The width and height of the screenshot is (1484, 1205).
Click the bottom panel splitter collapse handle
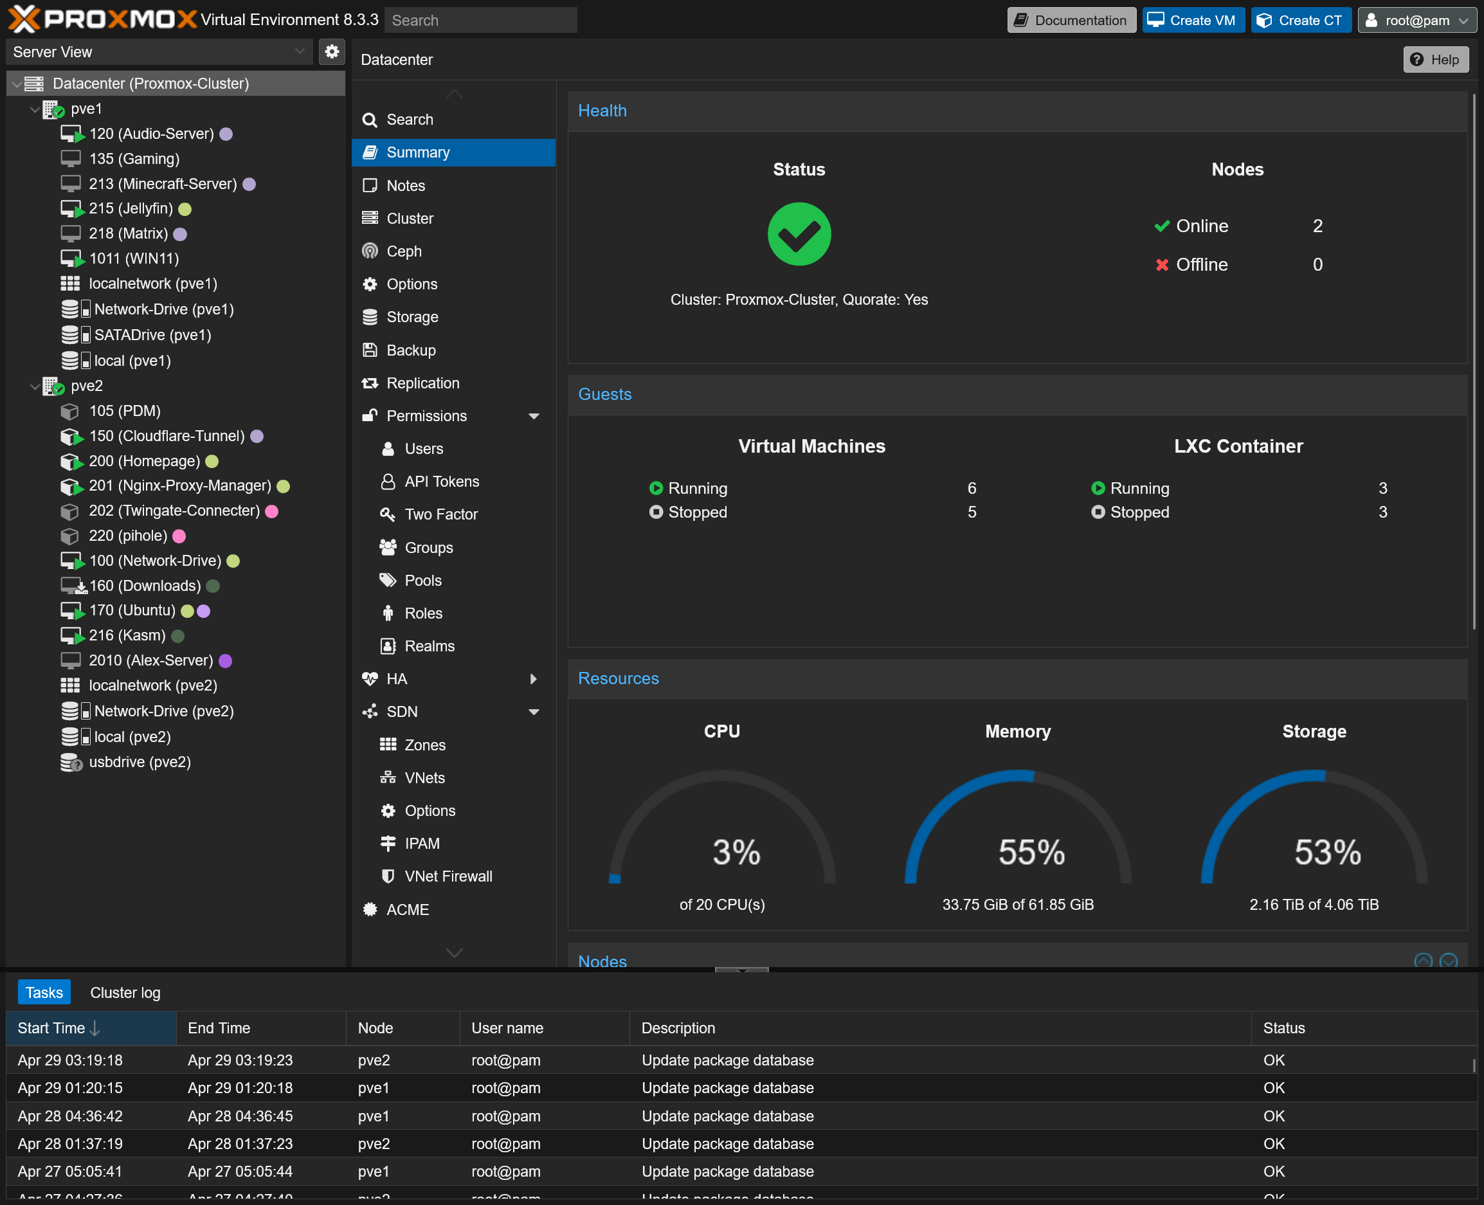[741, 970]
